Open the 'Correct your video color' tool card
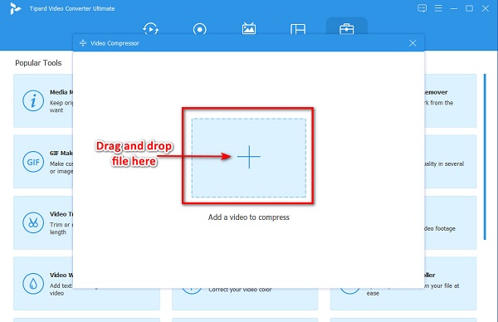The image size is (498, 322). [245, 299]
